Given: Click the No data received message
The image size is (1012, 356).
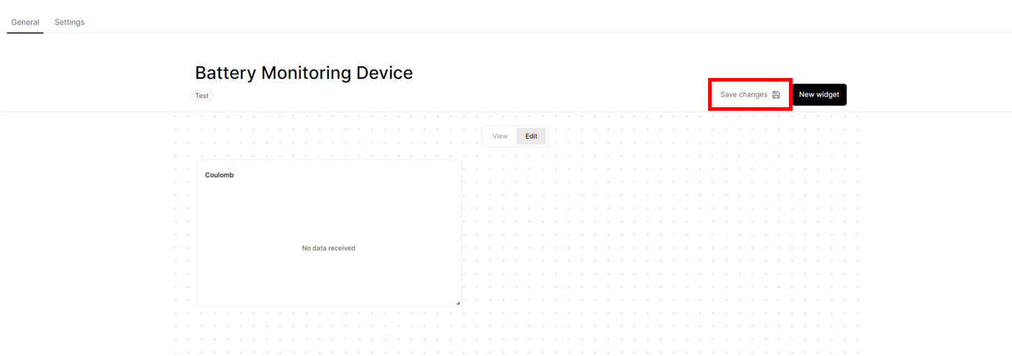Looking at the screenshot, I should (x=328, y=248).
